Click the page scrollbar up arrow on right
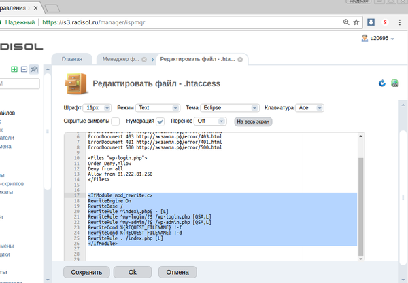The height and width of the screenshot is (283, 408). pos(403,105)
